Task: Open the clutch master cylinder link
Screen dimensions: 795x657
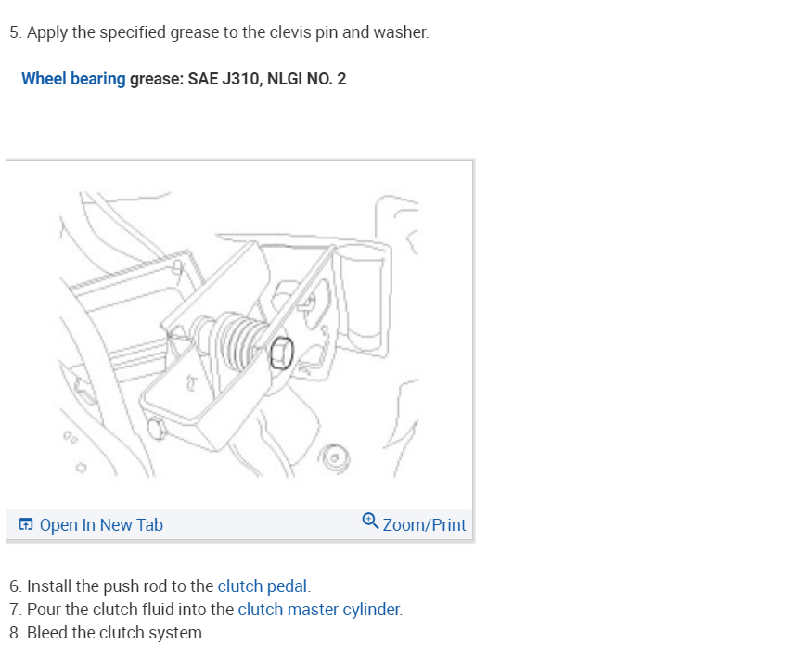Action: tap(319, 610)
